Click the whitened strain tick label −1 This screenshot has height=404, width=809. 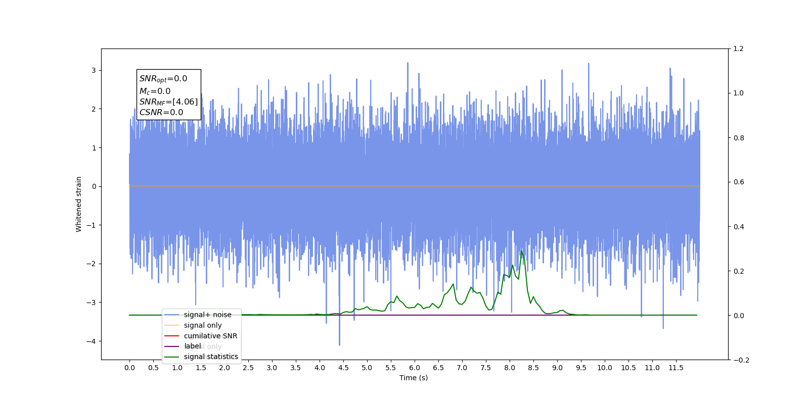[92, 225]
